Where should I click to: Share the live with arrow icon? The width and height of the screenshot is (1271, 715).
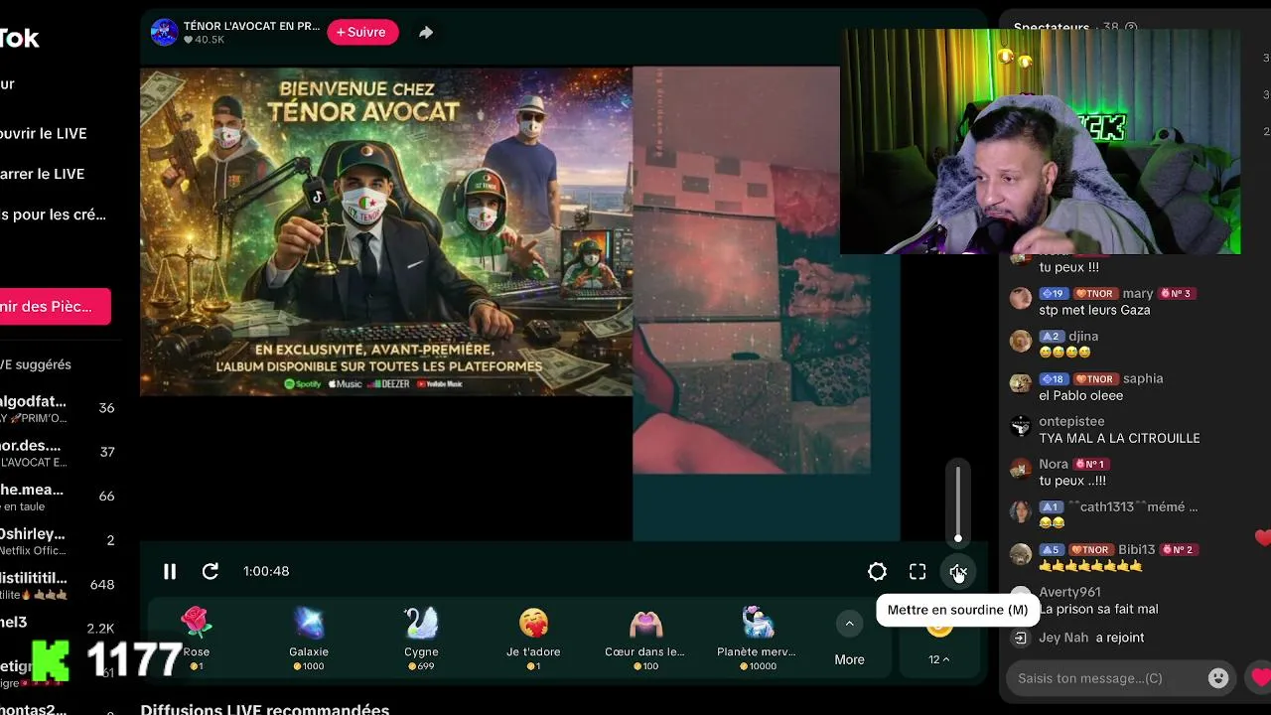click(426, 32)
